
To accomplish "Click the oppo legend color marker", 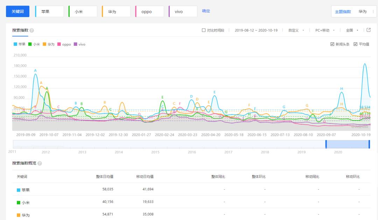I will pos(59,44).
